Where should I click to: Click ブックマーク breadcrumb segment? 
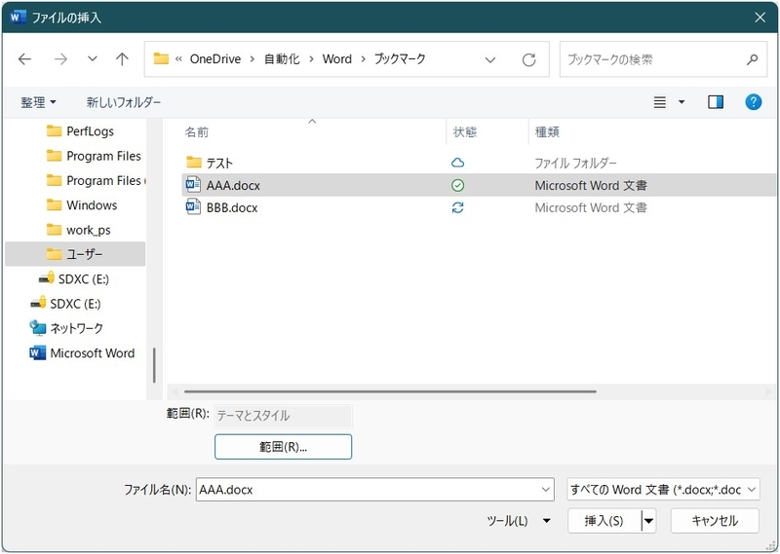(x=400, y=59)
